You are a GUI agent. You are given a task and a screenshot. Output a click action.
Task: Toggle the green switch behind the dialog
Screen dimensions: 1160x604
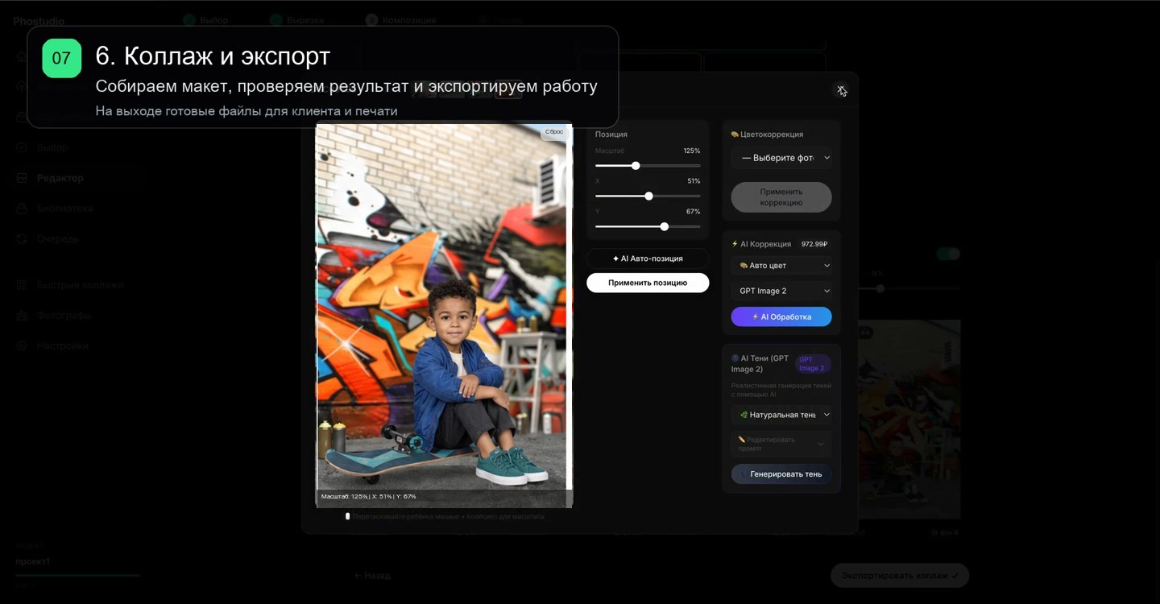948,254
